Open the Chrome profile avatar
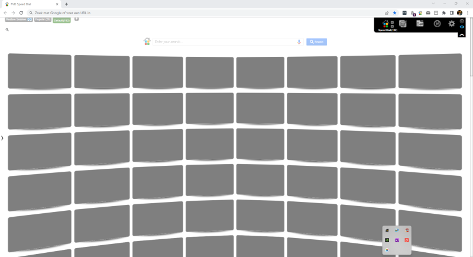The height and width of the screenshot is (257, 473). [460, 12]
